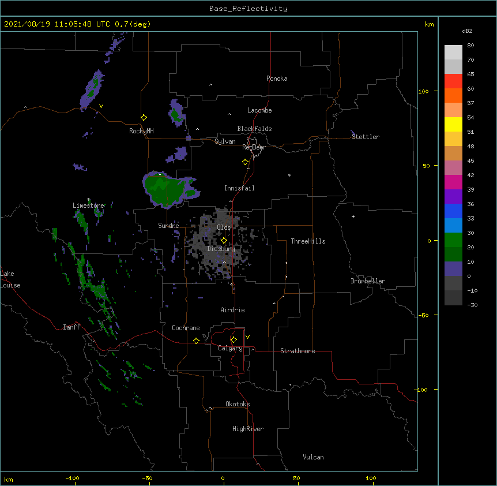The width and height of the screenshot is (497, 486).
Task: Click the Lake Louise label
Action: click(x=10, y=279)
